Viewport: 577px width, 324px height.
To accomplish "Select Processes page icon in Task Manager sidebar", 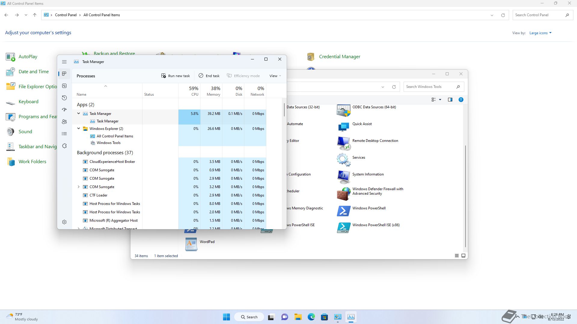I will (64, 74).
